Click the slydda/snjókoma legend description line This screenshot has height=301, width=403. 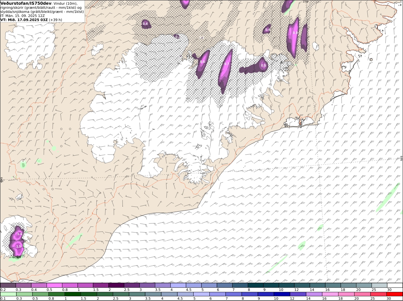(42, 11)
